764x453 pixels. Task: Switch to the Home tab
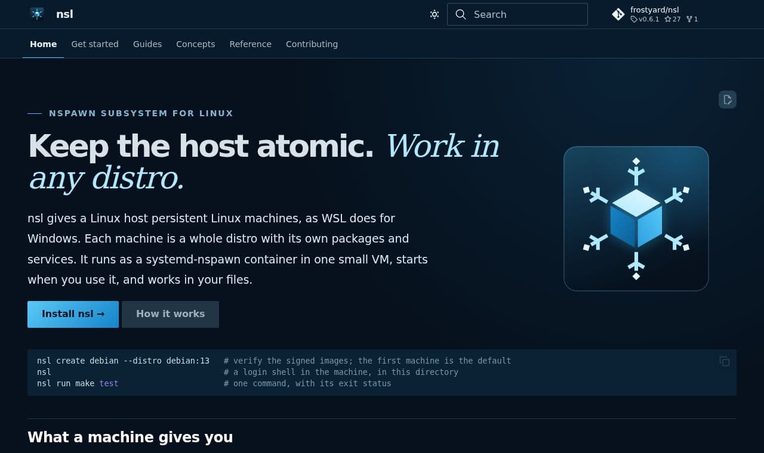click(43, 44)
